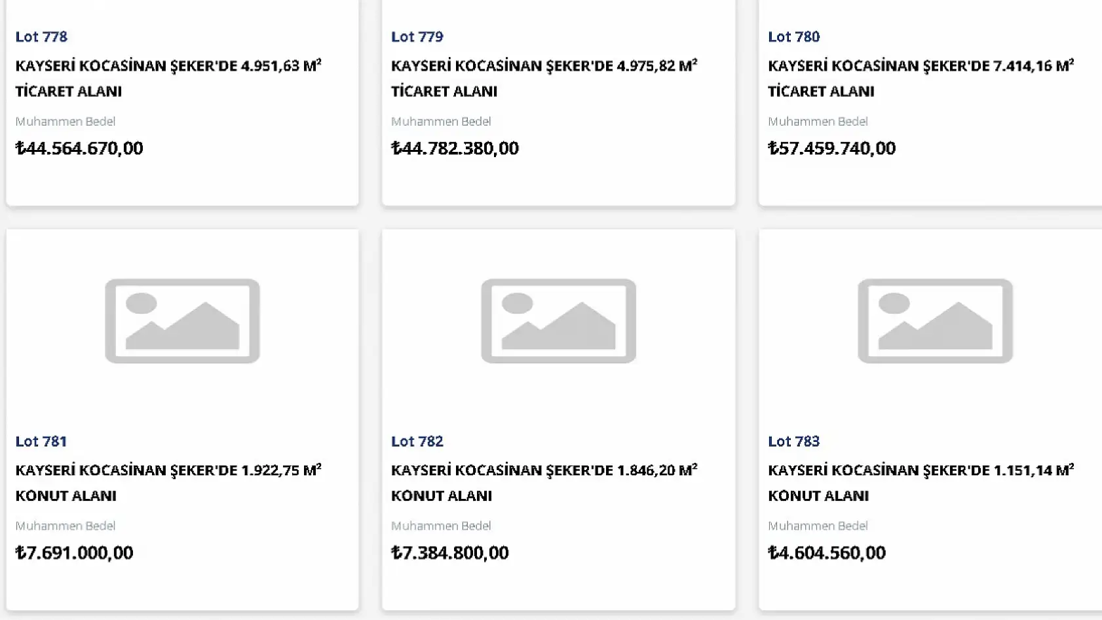Open the 7.414,16 M² Ticaret Alanı listing title

point(921,78)
